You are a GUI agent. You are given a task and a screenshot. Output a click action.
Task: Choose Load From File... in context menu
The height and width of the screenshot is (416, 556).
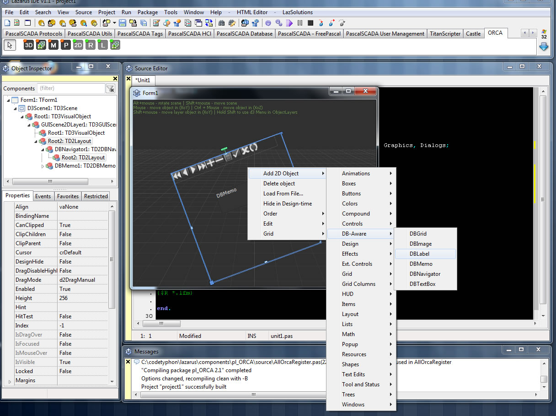(287, 194)
